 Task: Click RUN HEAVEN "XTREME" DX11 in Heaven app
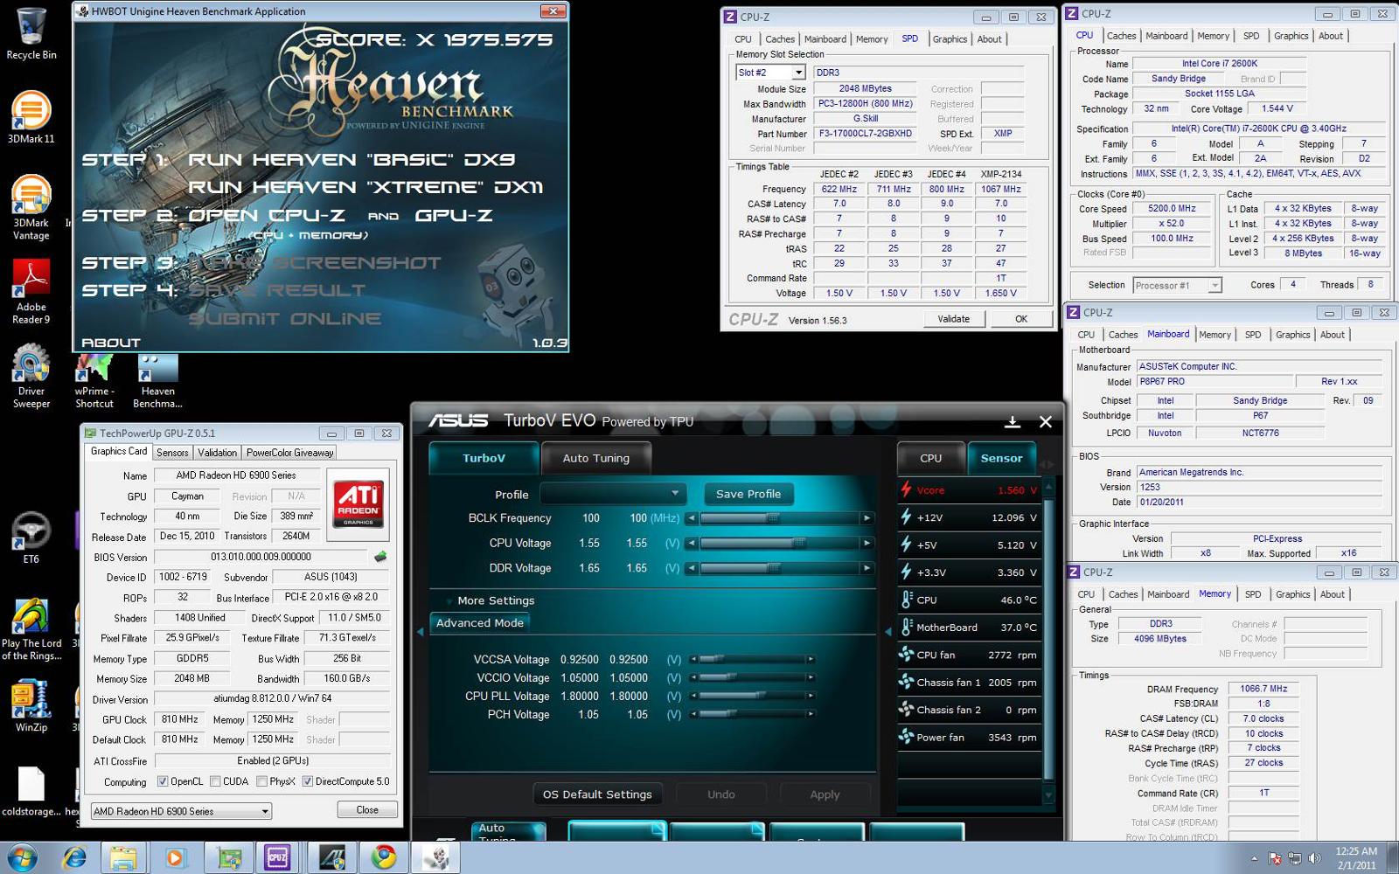(x=365, y=187)
